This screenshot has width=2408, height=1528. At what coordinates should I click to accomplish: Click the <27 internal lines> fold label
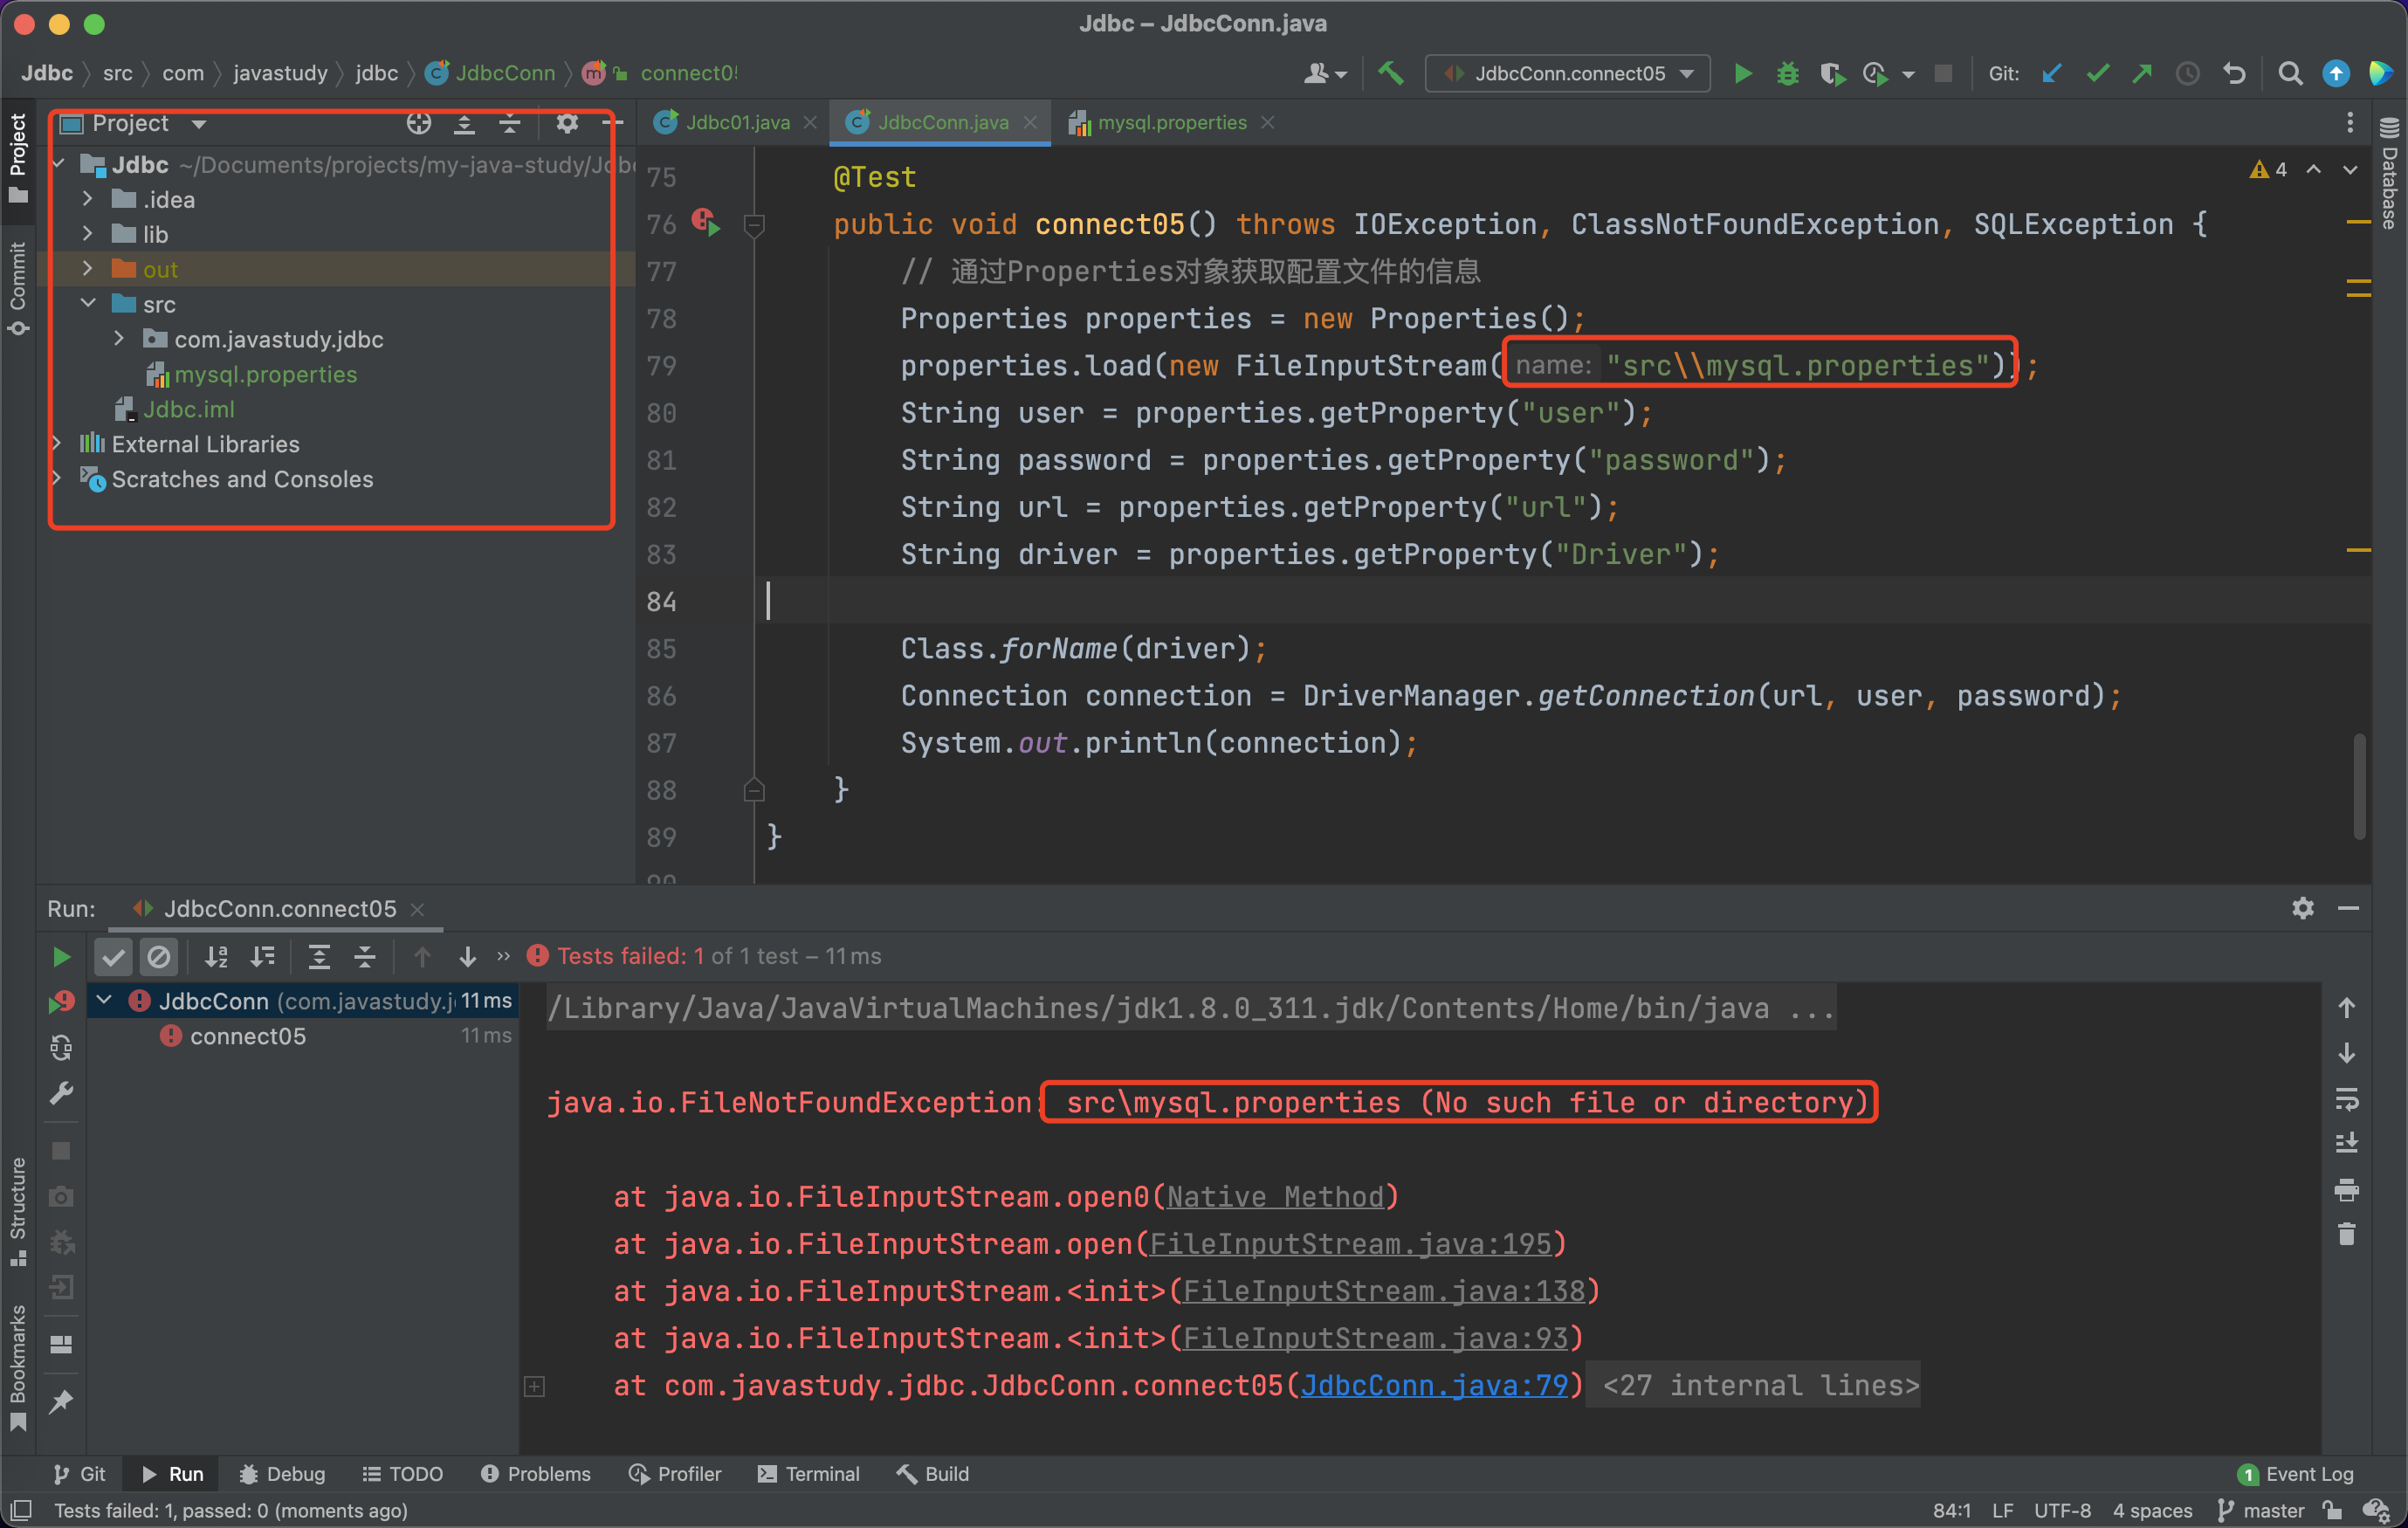click(1760, 1386)
